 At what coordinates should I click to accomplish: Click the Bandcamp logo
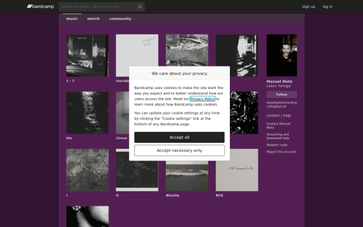[41, 7]
